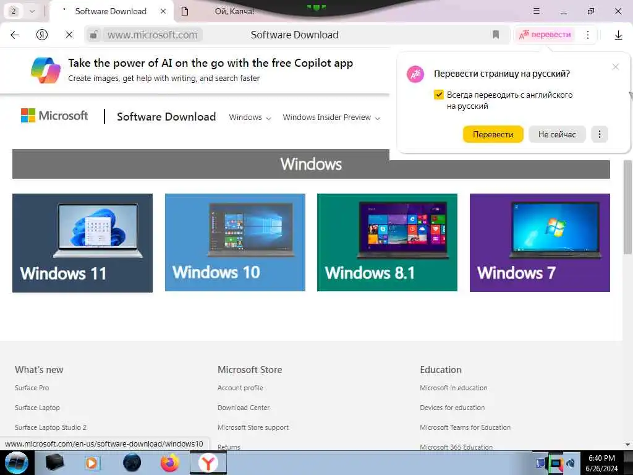Click the taskbar clock showing 6:40 PM
The width and height of the screenshot is (633, 475).
click(601, 463)
